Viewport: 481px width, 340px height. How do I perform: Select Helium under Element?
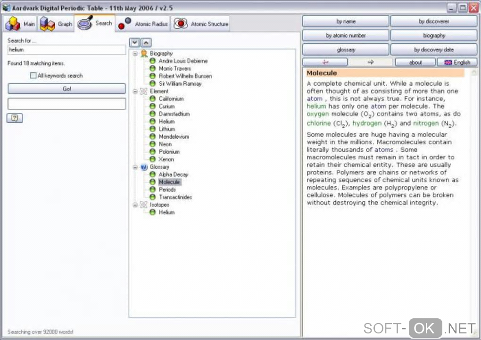(166, 121)
